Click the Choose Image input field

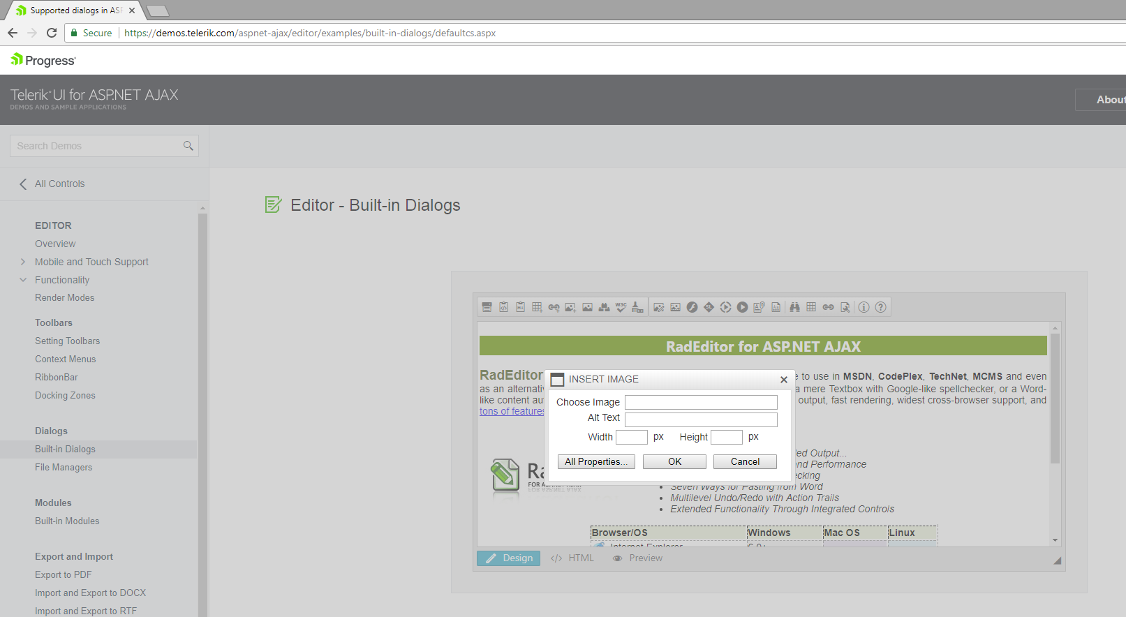point(701,402)
